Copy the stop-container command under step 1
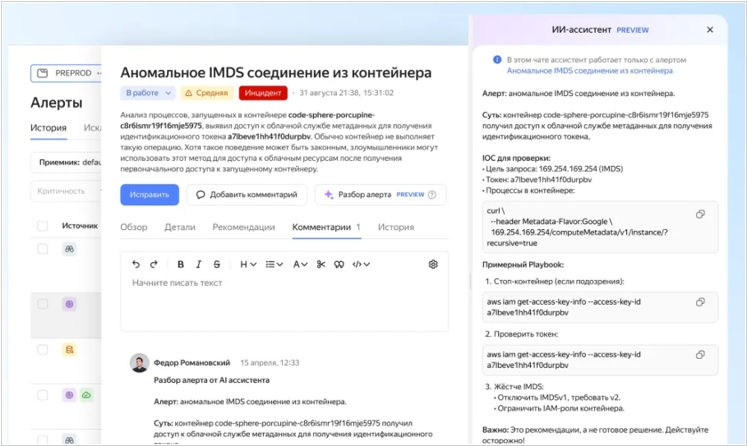Screen dimensions: 747x446 (x=701, y=302)
